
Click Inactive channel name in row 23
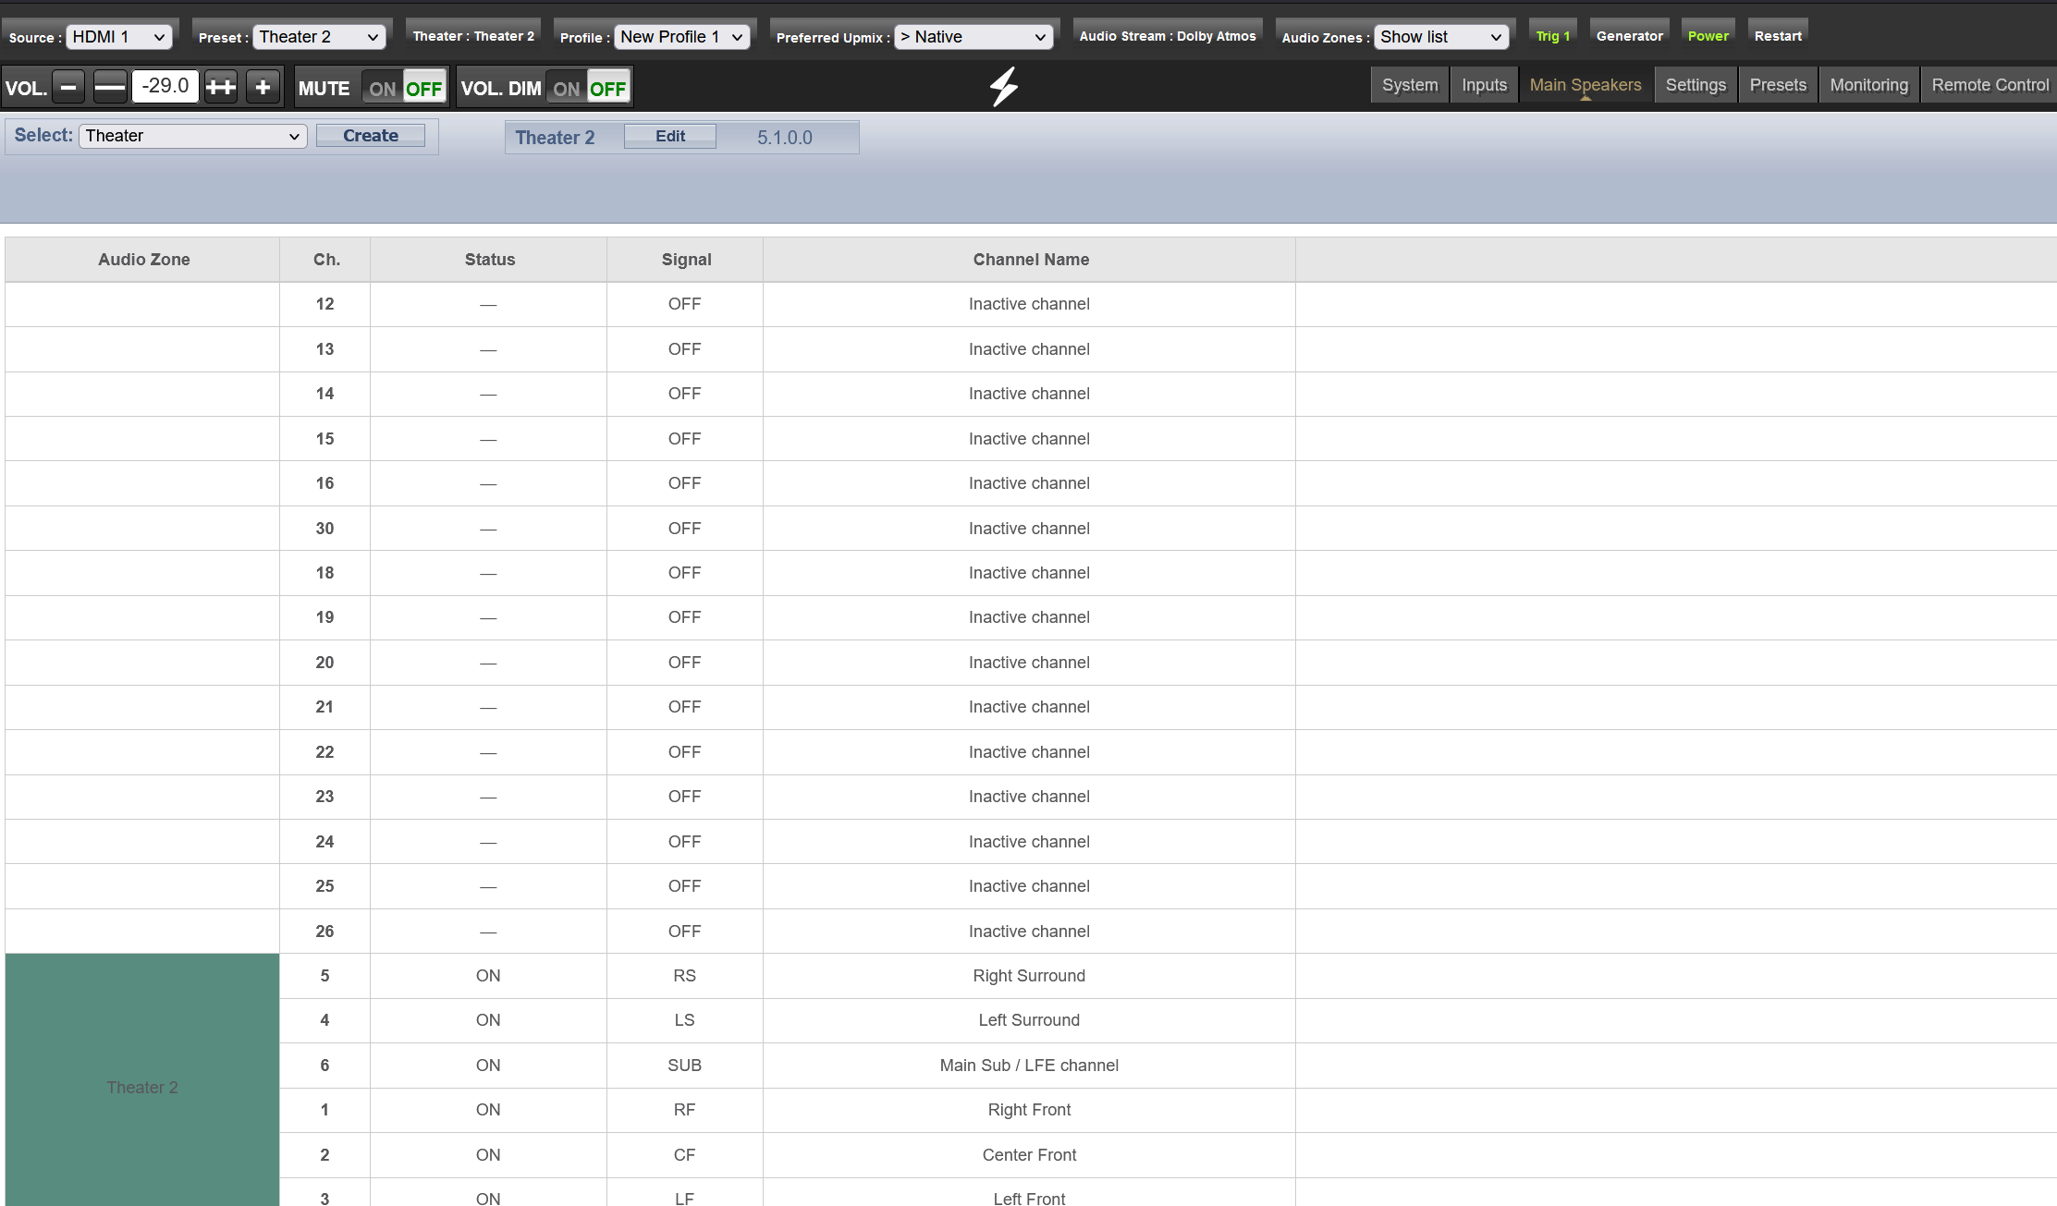click(1029, 797)
